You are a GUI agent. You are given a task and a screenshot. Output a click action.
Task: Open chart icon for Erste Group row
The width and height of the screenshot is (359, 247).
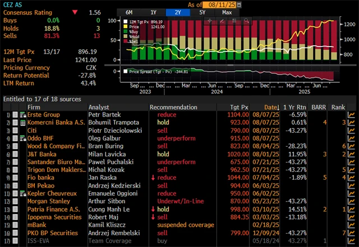(352, 114)
